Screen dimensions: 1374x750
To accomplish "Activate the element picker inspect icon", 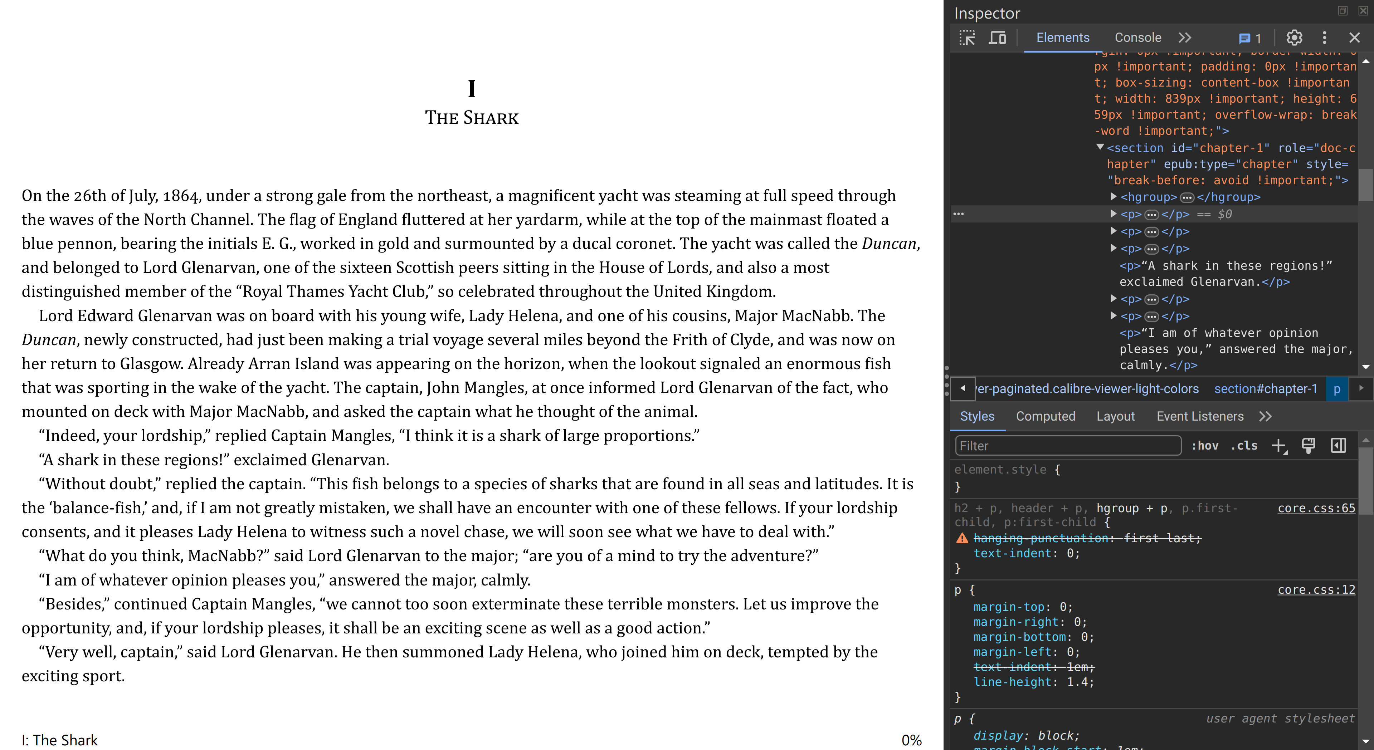I will tap(966, 38).
